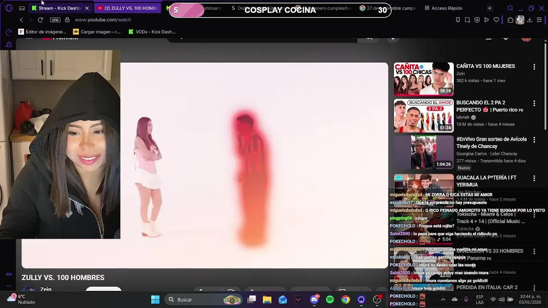Open #EnVivo Gran sorteo de Avícola title

pos(491,143)
